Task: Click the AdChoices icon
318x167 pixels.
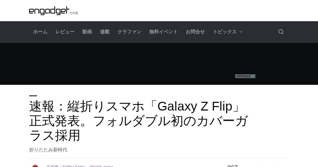Action: (245, 76)
